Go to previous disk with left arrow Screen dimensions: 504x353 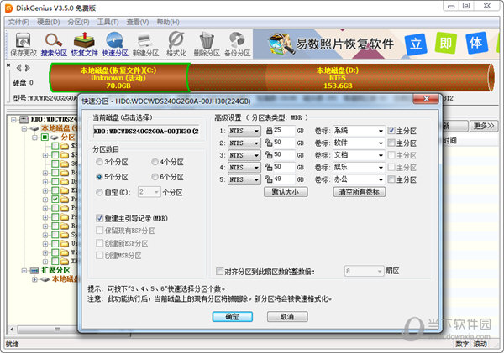(x=19, y=68)
